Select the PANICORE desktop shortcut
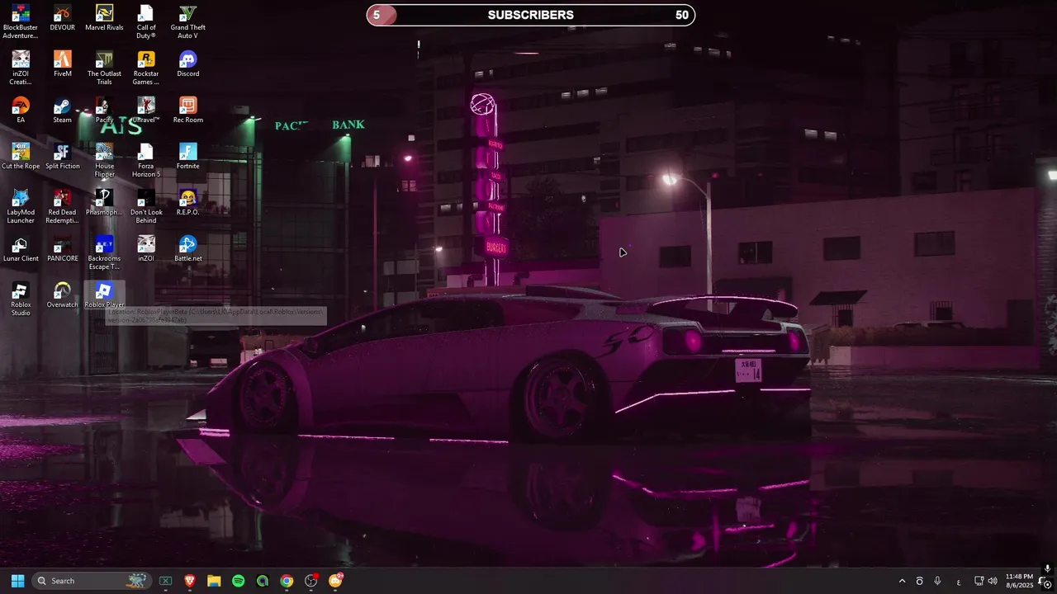1057x594 pixels. point(62,249)
